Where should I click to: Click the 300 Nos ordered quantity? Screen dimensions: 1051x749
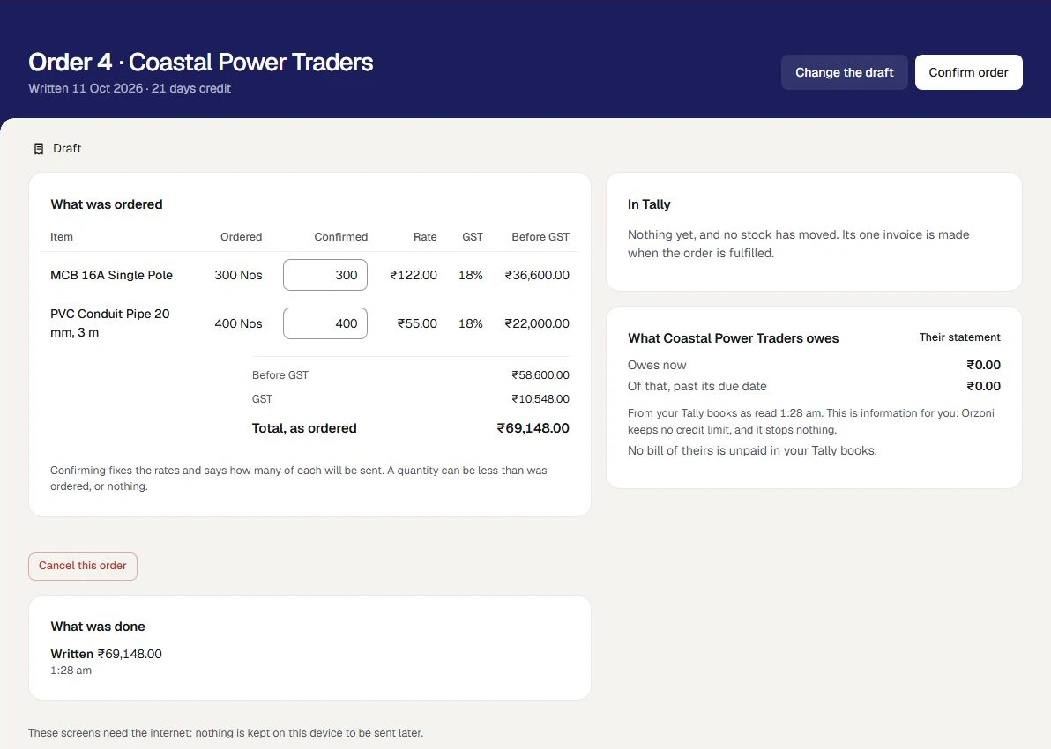238,275
